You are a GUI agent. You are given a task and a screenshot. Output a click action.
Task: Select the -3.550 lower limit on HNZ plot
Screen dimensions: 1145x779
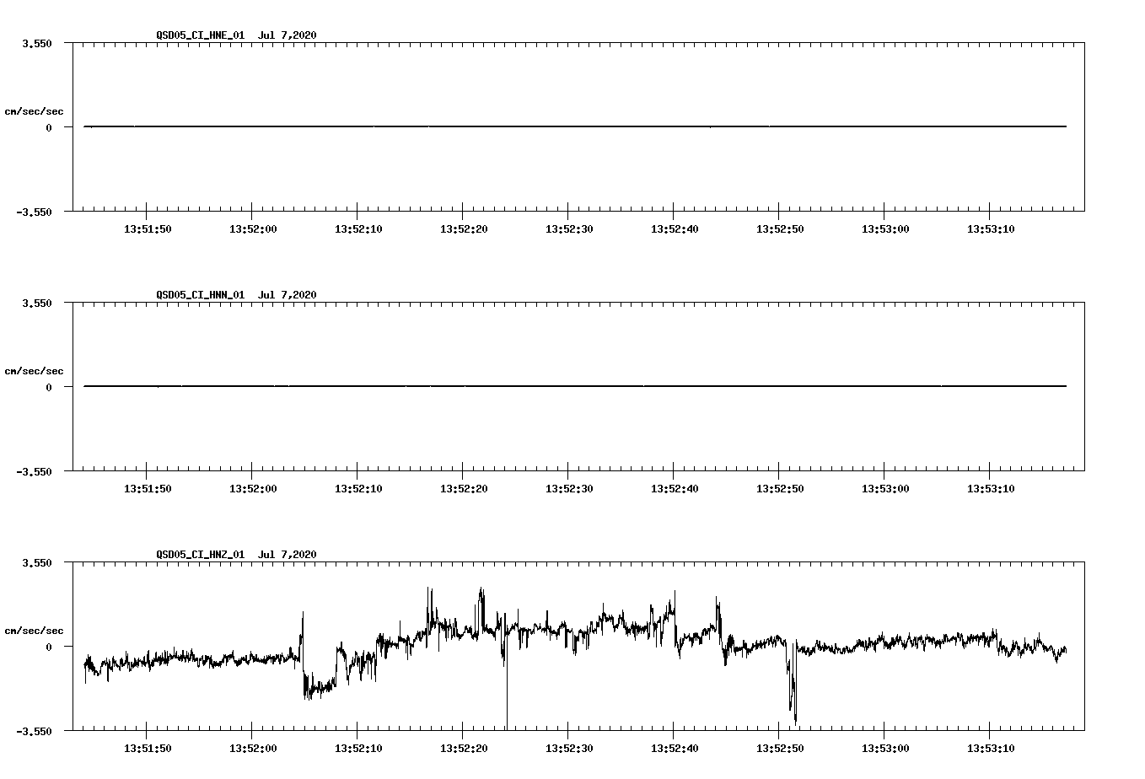point(34,731)
